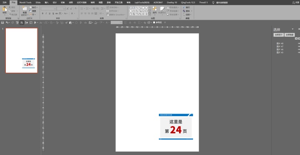Select the oval shape in shapes gallery
300x155 pixels.
tap(146, 8)
